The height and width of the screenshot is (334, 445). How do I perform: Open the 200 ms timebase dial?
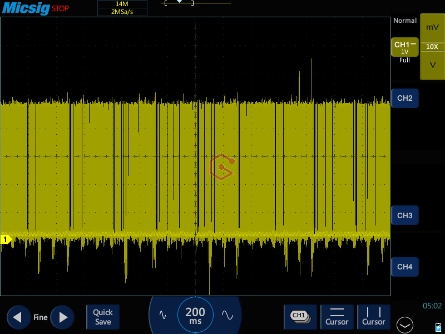coord(195,315)
